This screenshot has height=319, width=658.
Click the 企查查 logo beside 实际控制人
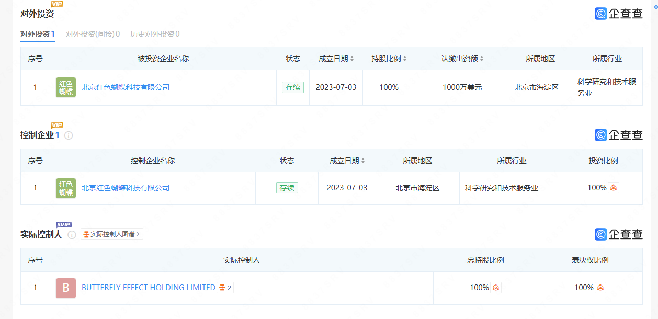[619, 234]
